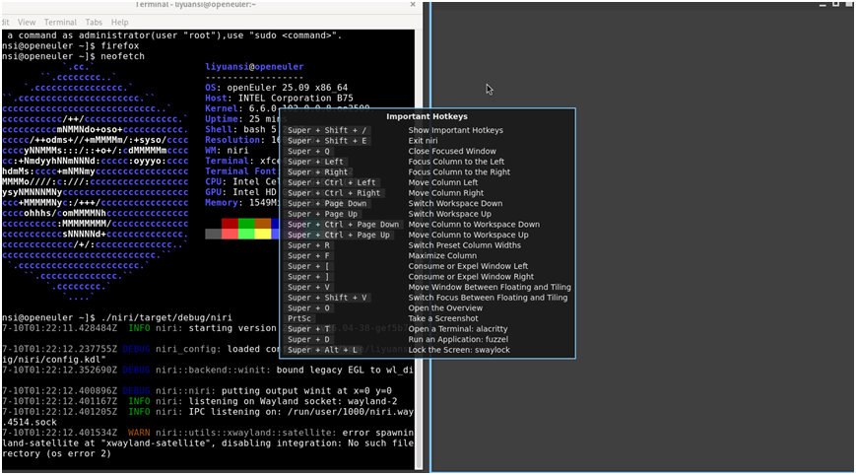This screenshot has width=856, height=475.
Task: Click the 'Super + Left' key label
Action: tap(315, 162)
